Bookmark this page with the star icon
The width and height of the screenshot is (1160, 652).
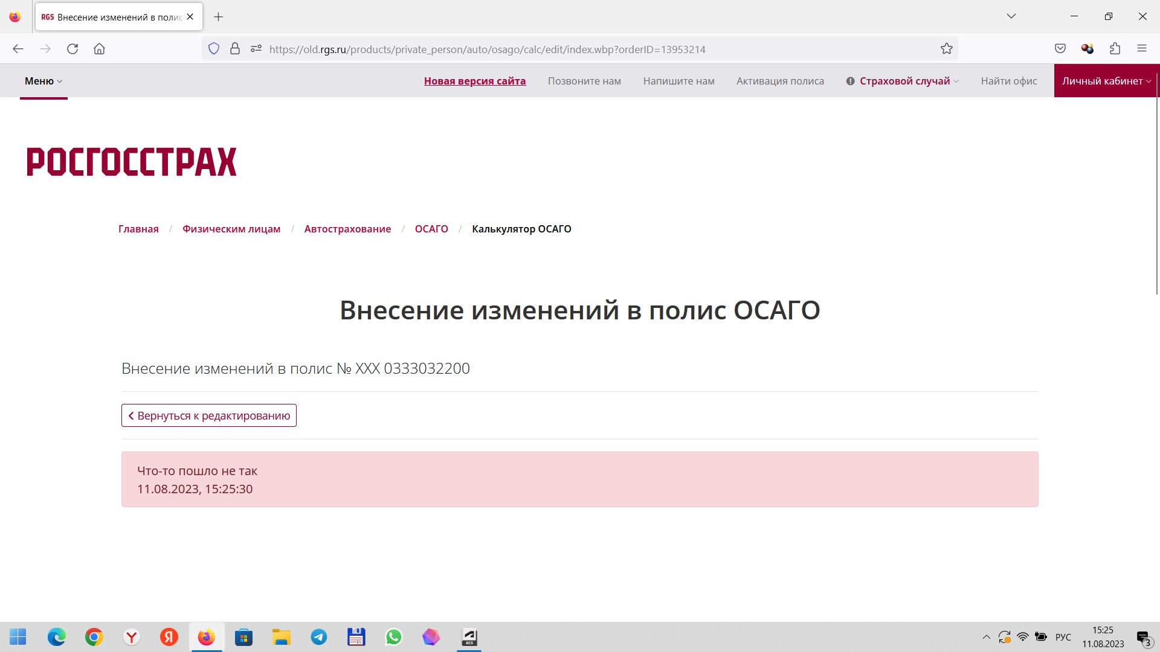(946, 49)
